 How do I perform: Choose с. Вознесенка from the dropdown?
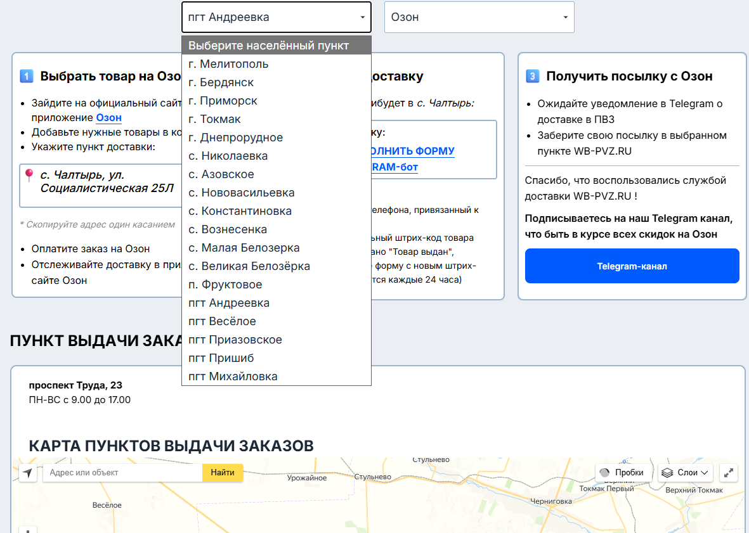point(277,229)
